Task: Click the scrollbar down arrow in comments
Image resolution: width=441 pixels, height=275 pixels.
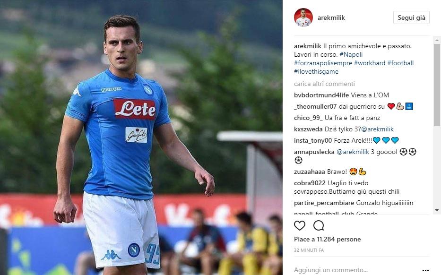Action: coord(437,210)
